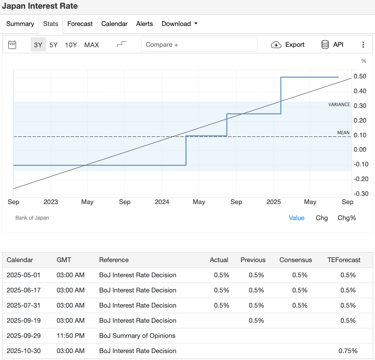This screenshot has width=375, height=360.
Task: Click the Export chart icon
Action: click(x=287, y=44)
